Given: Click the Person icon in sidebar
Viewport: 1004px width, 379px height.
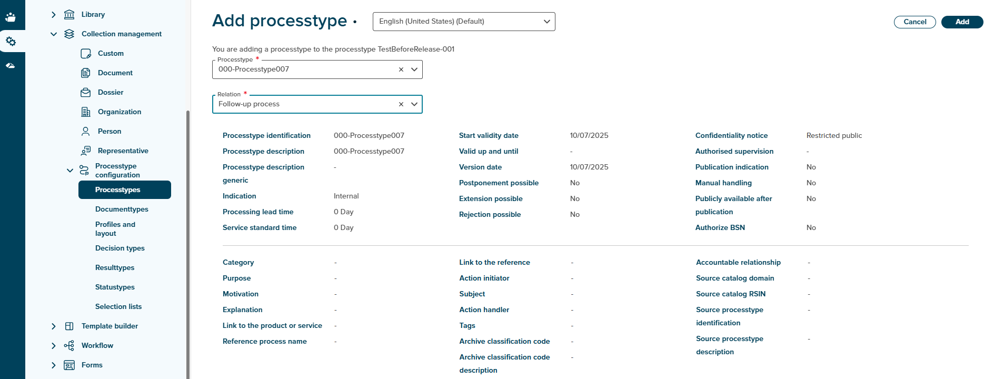Looking at the screenshot, I should tap(85, 132).
